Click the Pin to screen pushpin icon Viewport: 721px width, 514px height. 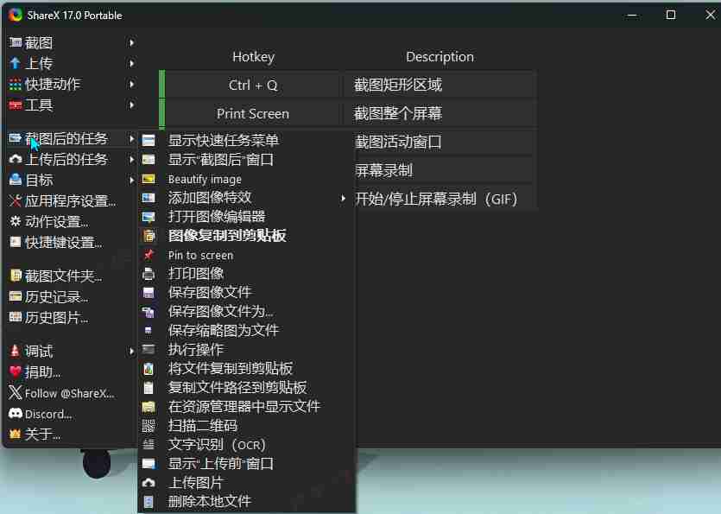(149, 255)
